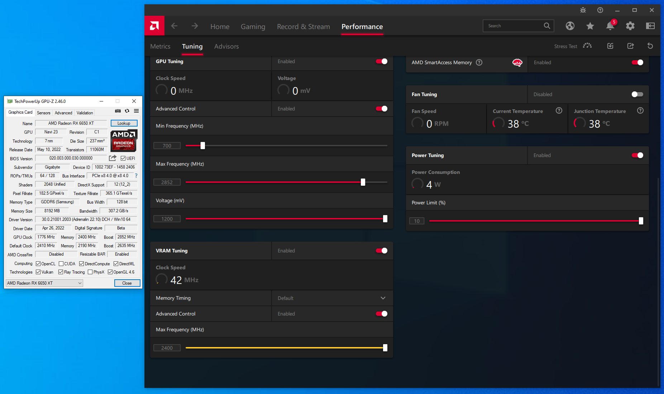Open Validation tab in GPU-Z
The width and height of the screenshot is (664, 394).
click(85, 113)
